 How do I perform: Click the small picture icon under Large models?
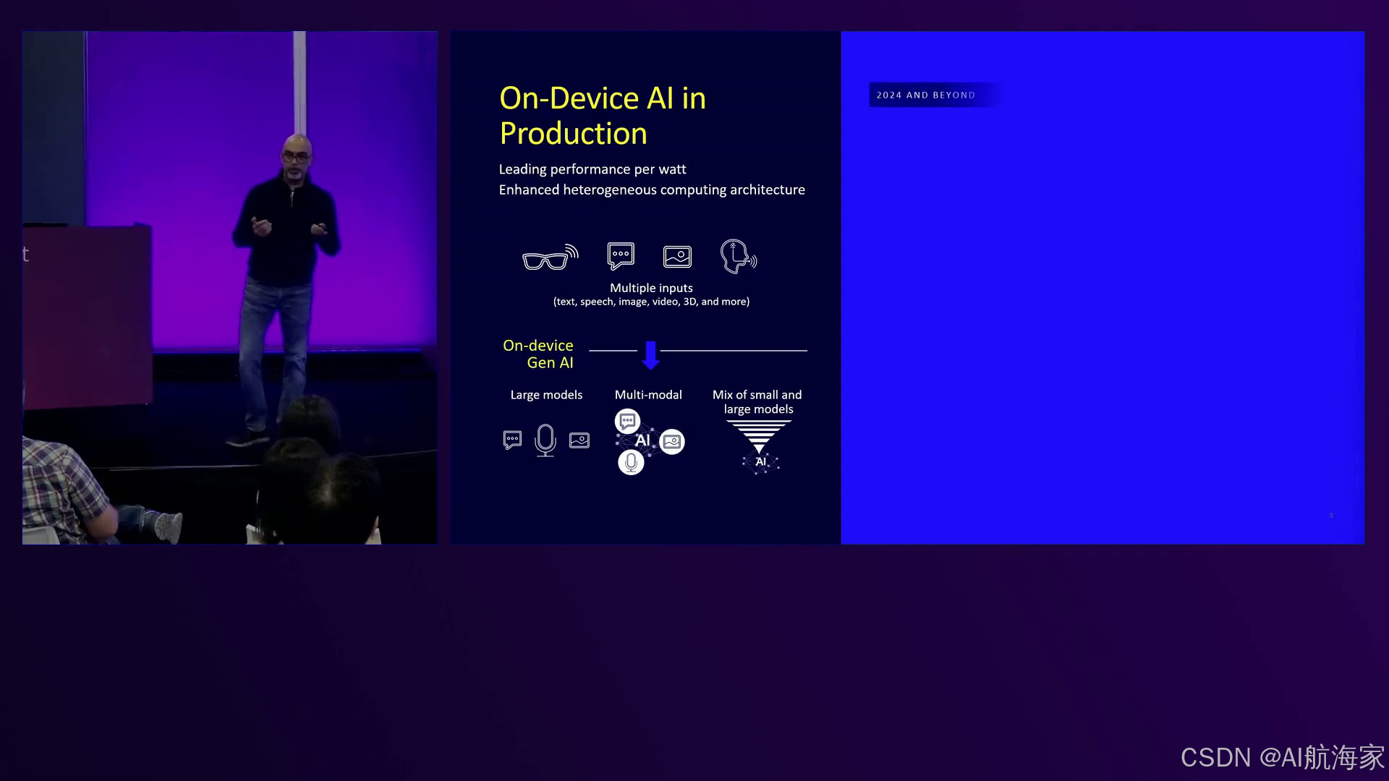coord(579,440)
